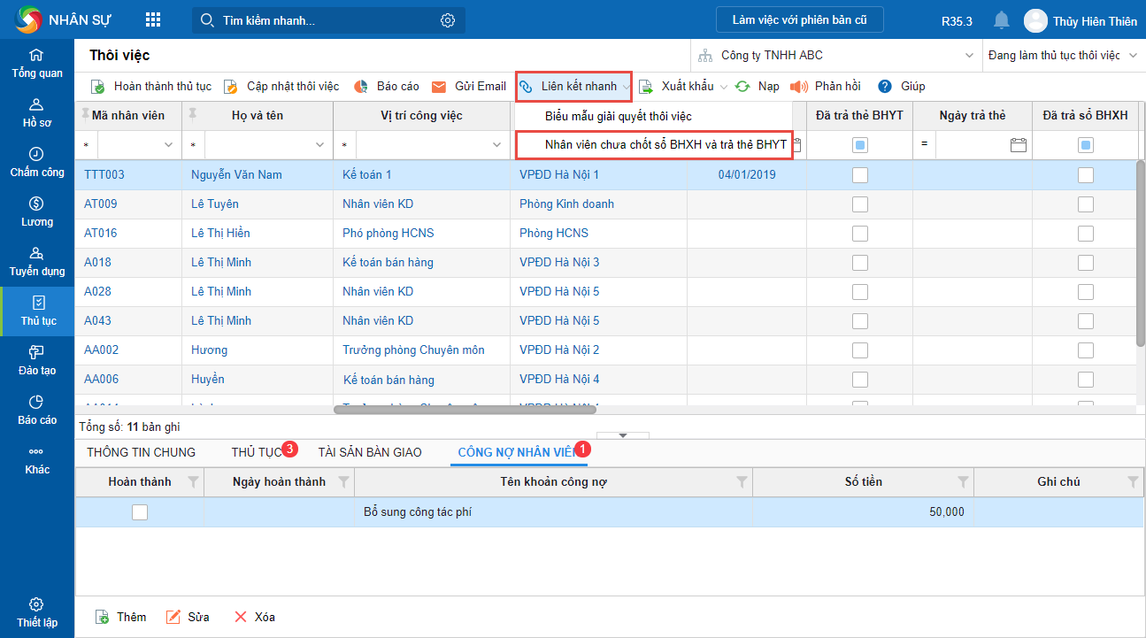Screen dimensions: 1146x638
Task: Click the Nạp refresh icon
Action: point(742,87)
